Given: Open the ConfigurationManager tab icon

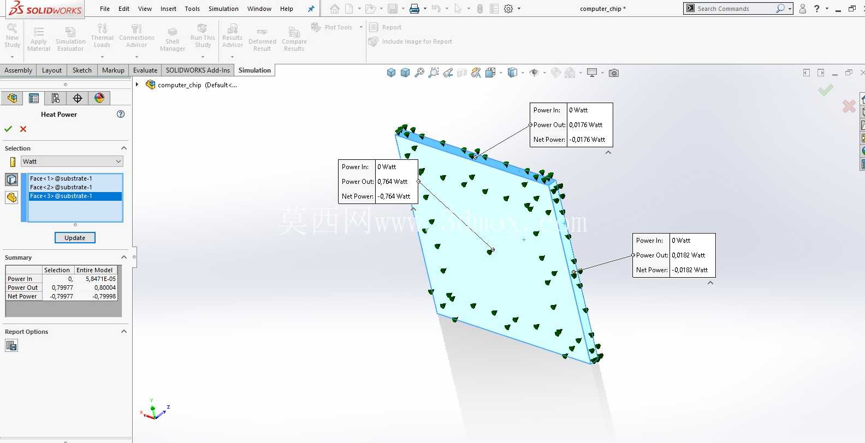Looking at the screenshot, I should [x=56, y=98].
